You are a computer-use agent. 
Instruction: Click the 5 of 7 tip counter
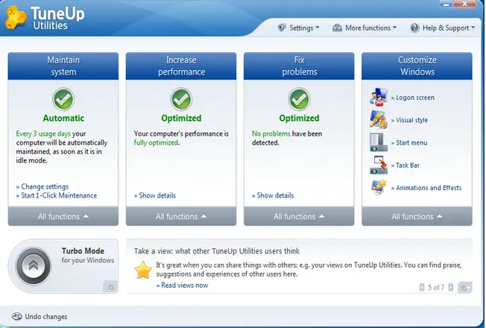(x=436, y=288)
